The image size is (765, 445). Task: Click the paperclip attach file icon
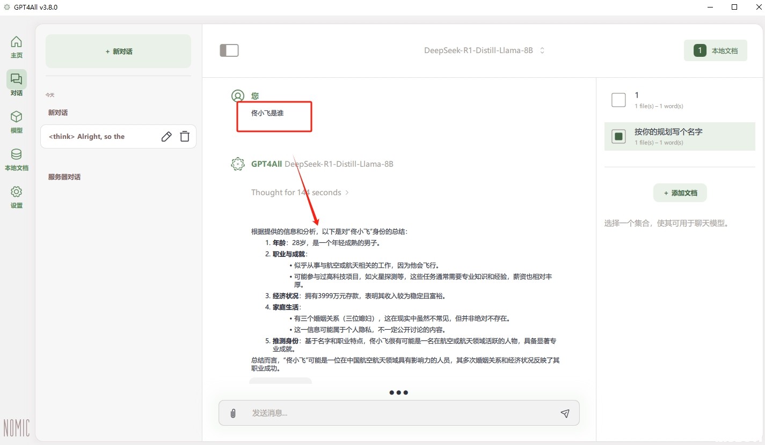click(233, 413)
